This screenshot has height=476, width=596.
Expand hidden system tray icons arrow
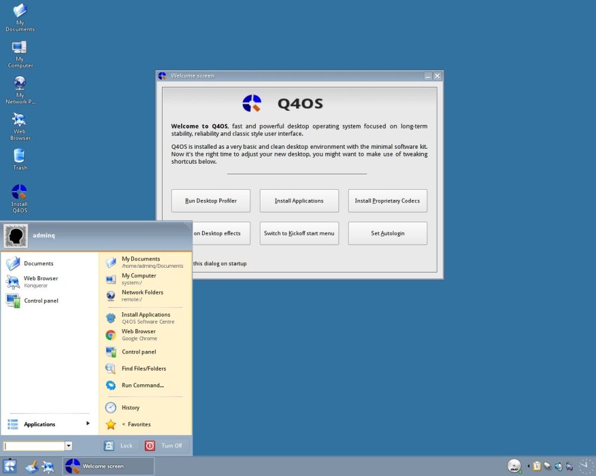(x=528, y=466)
